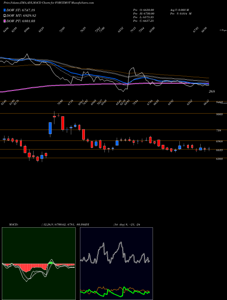Click the 'Pre H: 6730.00' high value
This screenshot has height=300, width=227.
[143, 14]
